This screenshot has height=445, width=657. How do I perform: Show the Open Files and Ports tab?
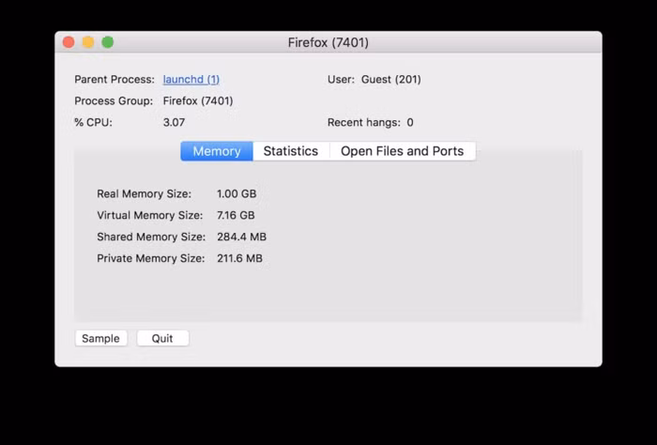[x=402, y=151]
